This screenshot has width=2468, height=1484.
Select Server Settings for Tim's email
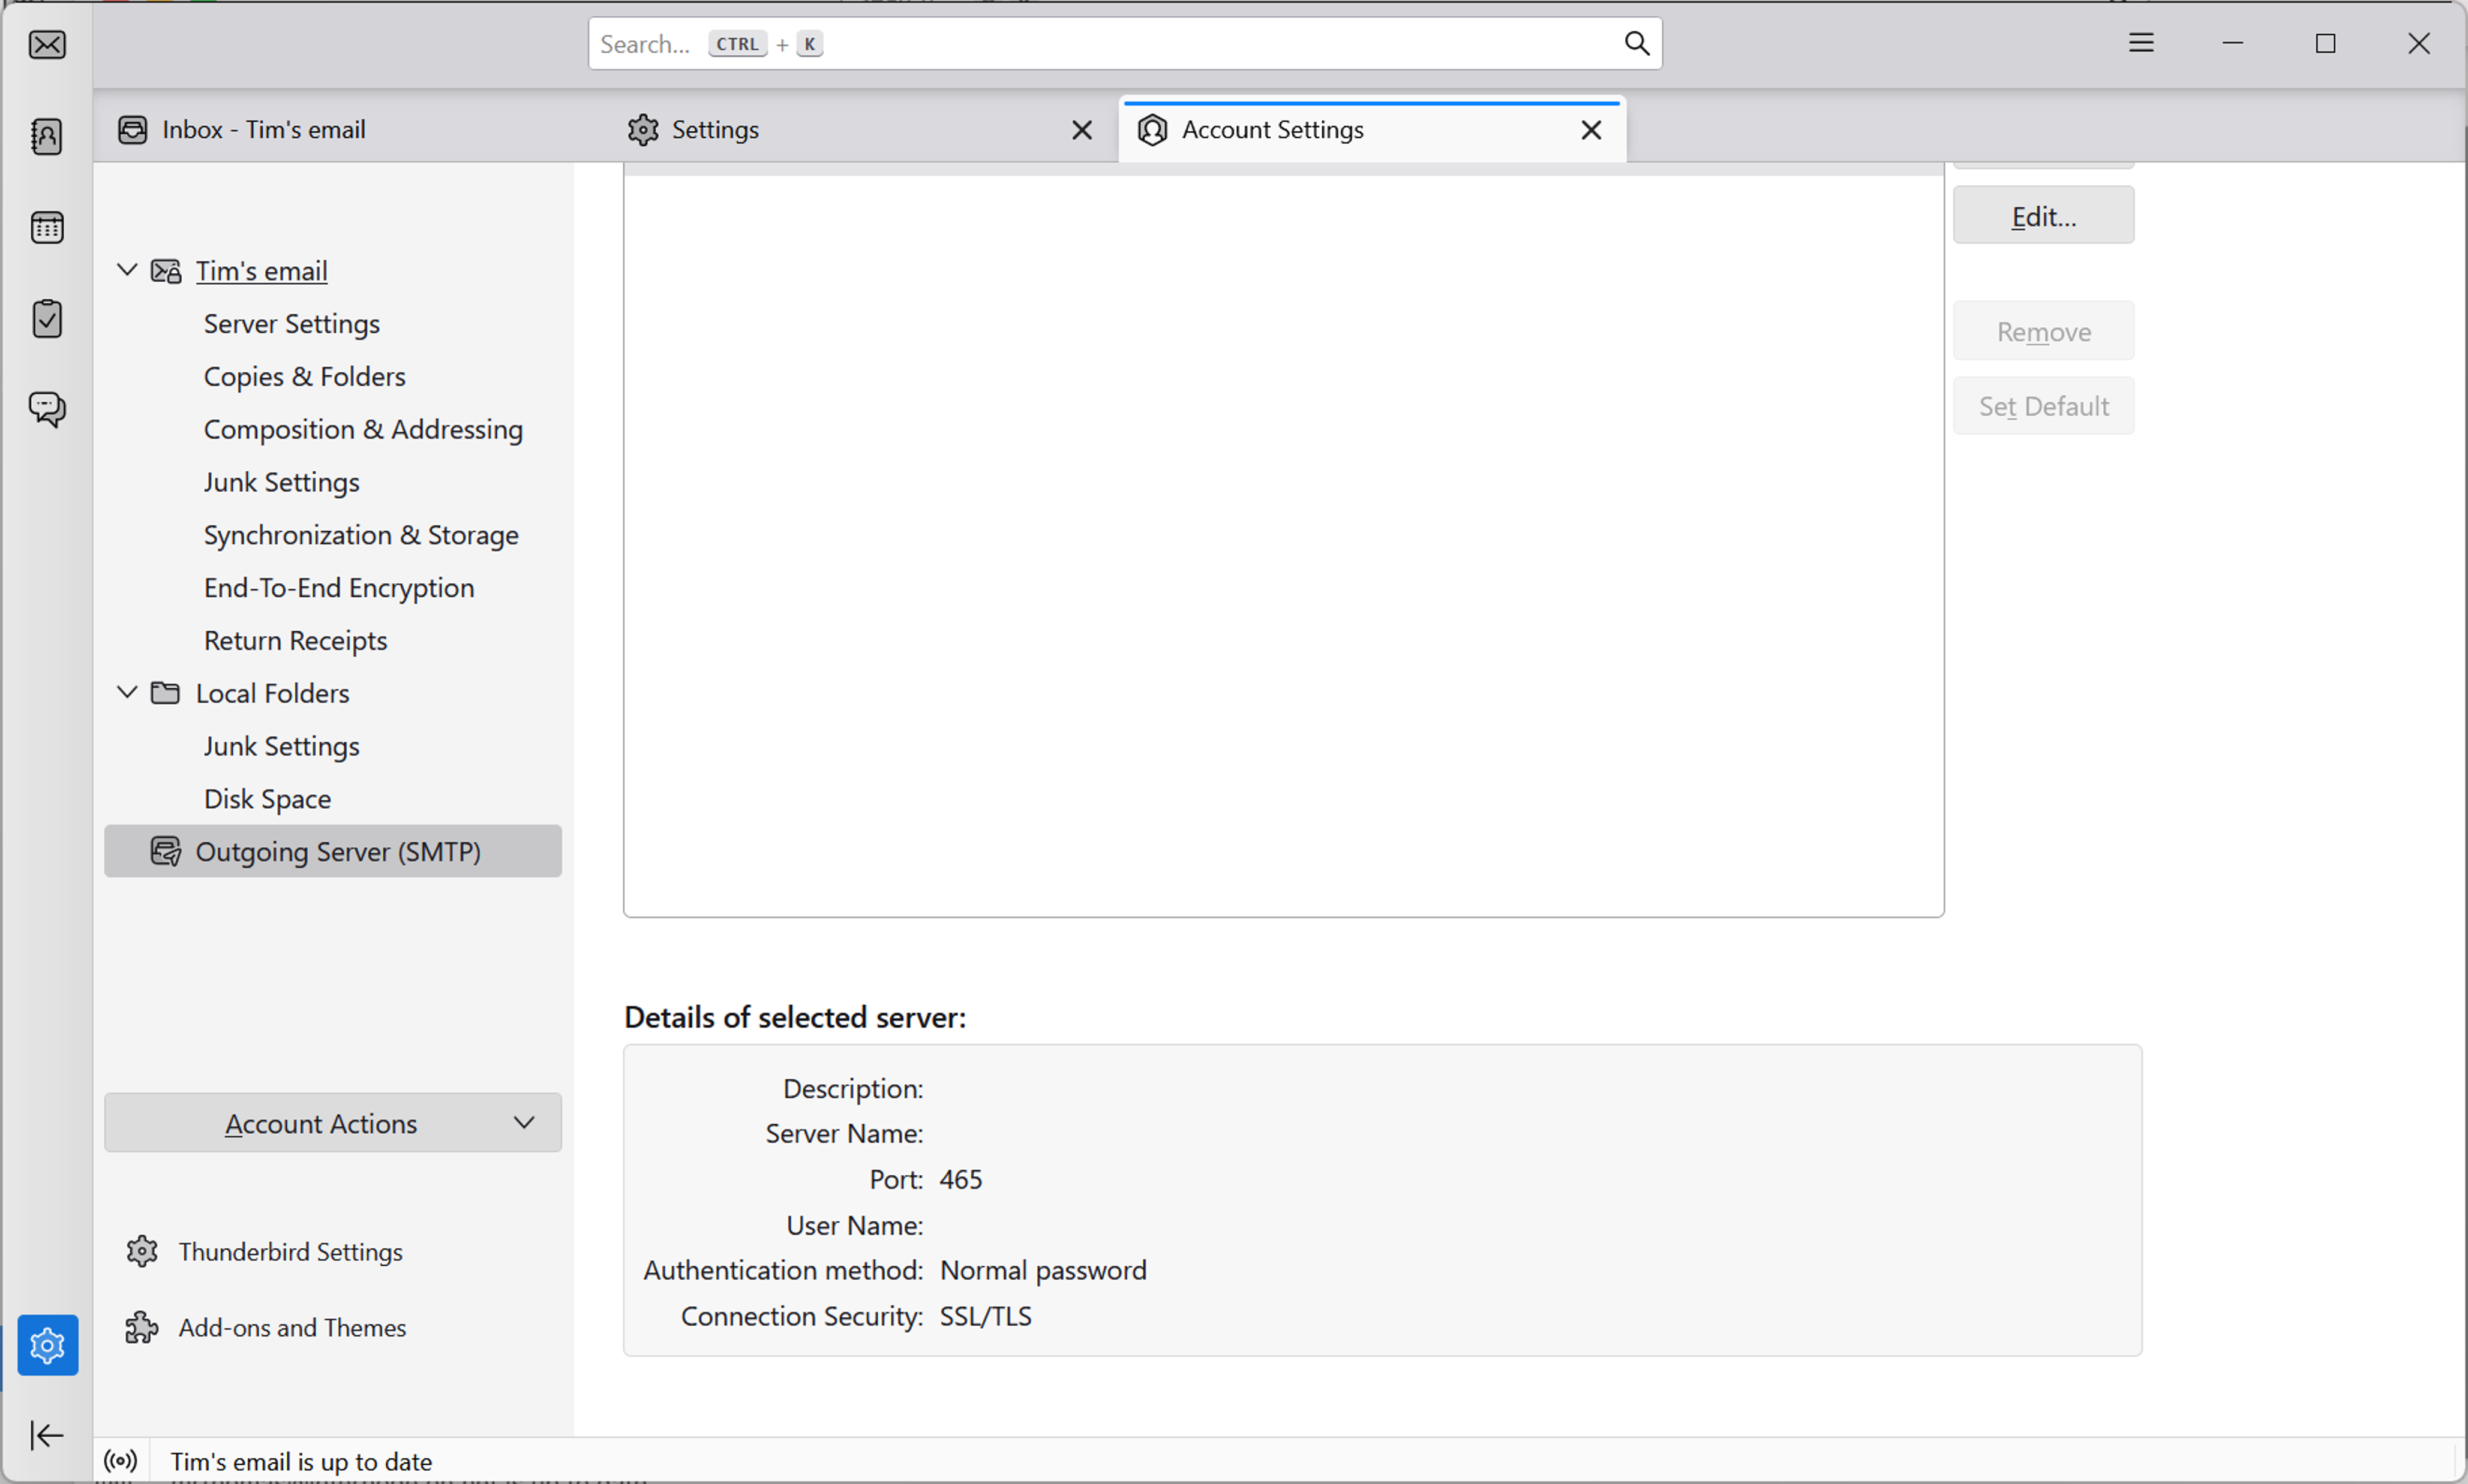[291, 323]
